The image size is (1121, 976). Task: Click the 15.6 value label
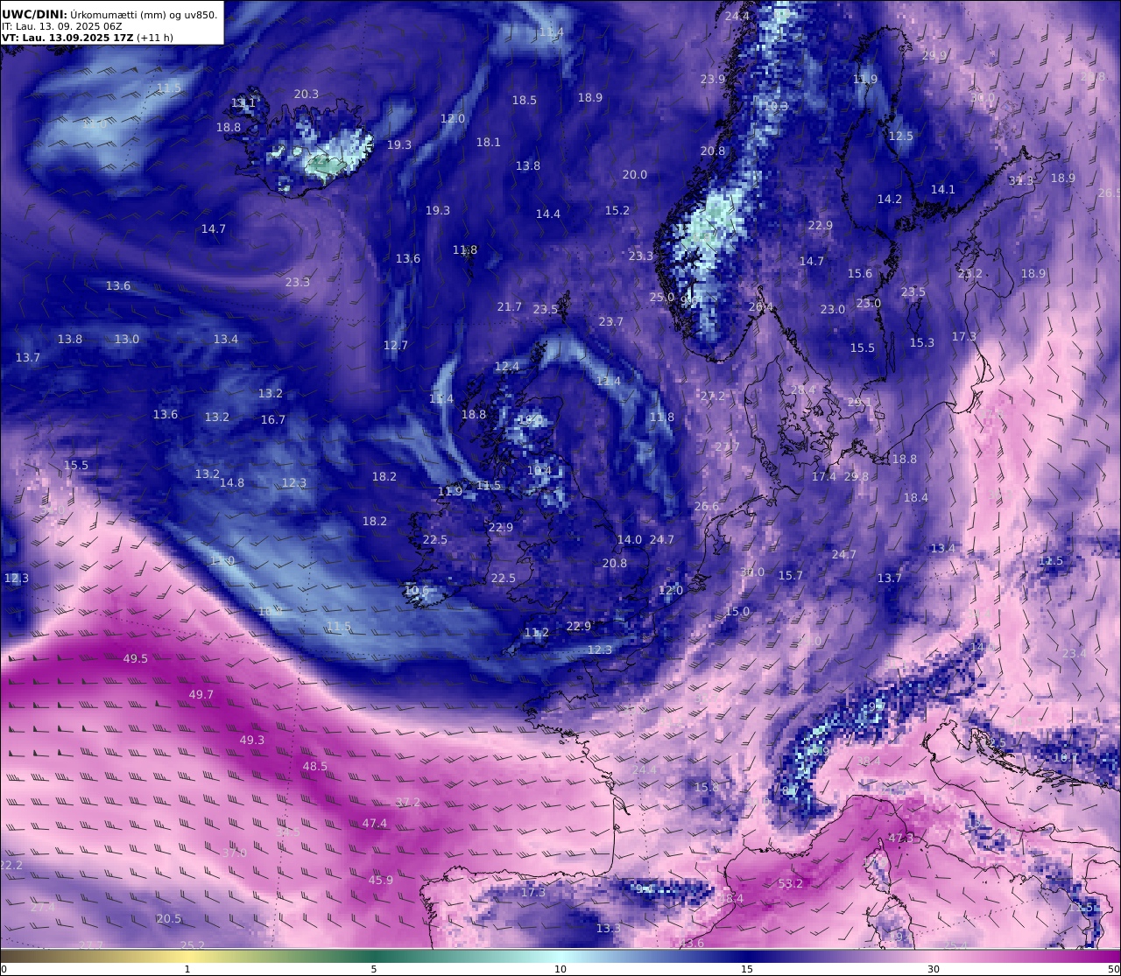click(860, 273)
